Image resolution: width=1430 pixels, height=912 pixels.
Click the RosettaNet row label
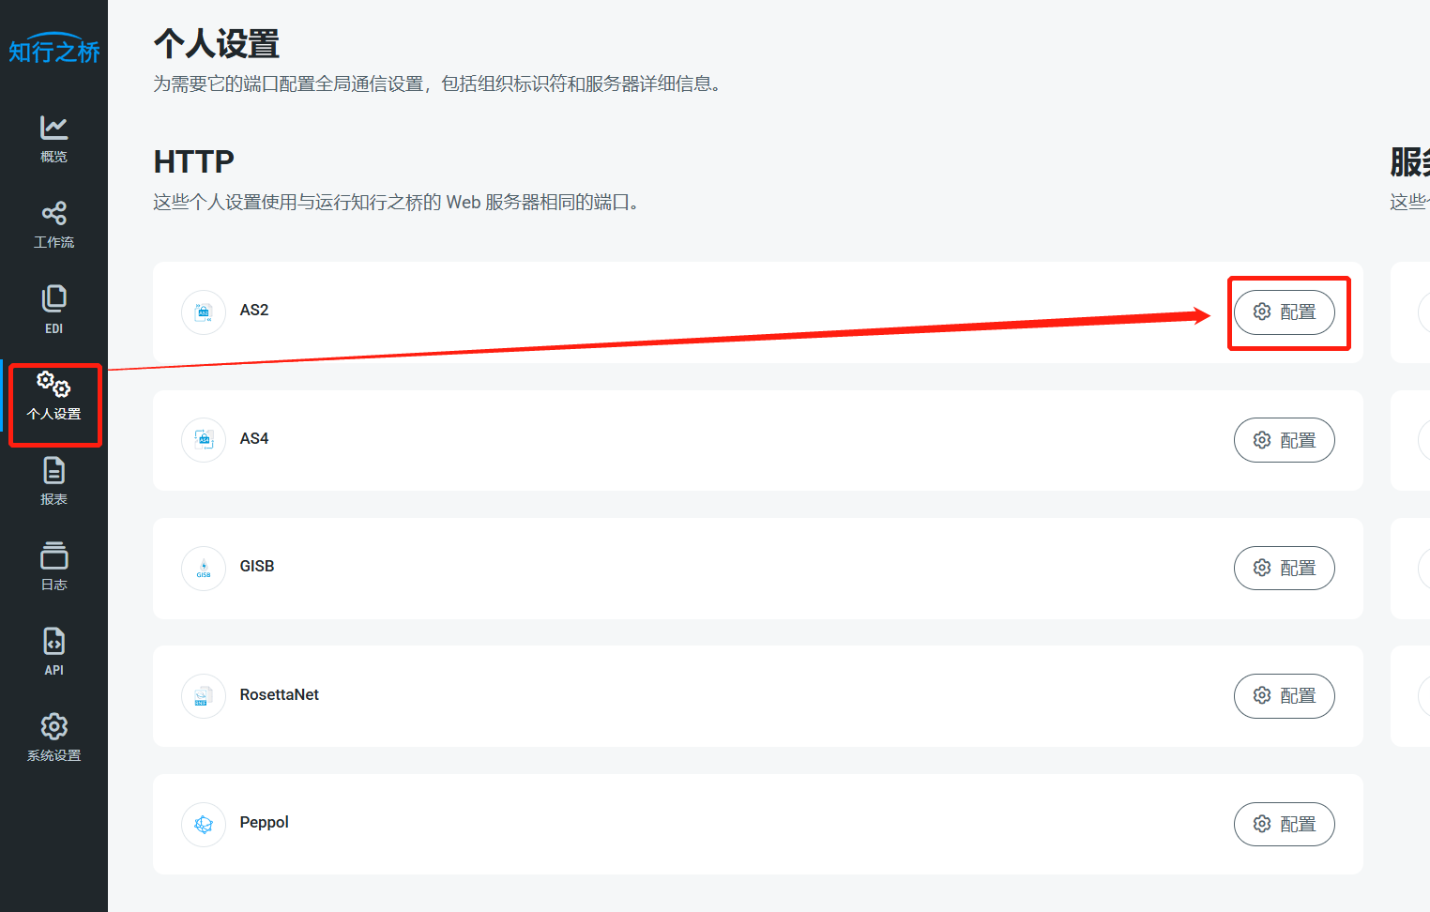point(279,694)
